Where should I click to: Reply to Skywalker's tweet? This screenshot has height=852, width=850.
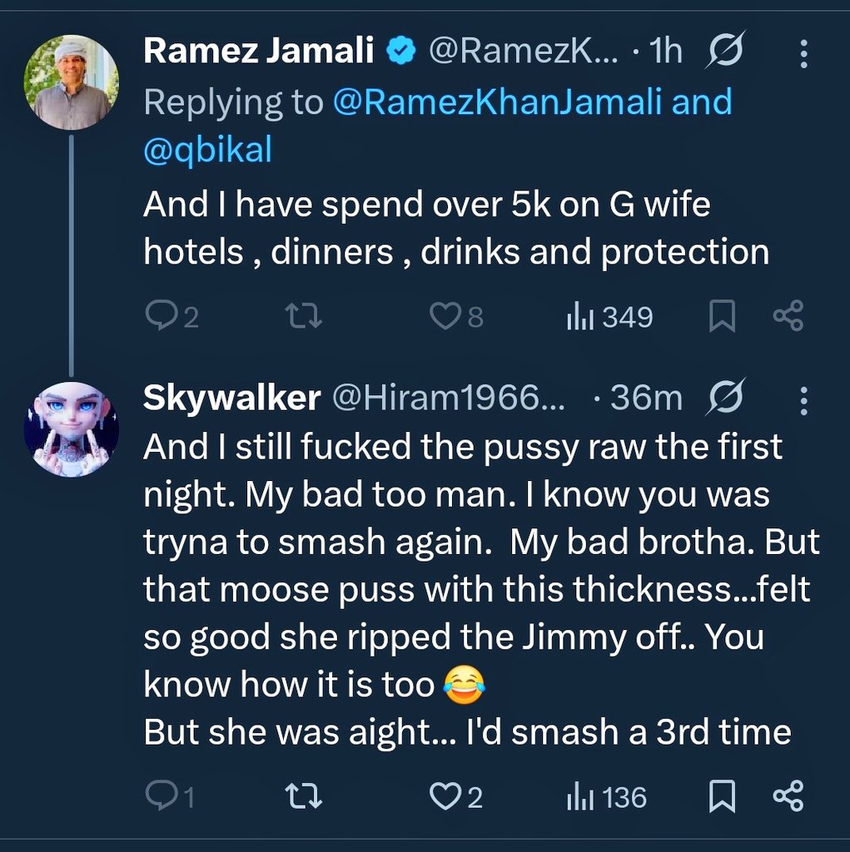click(160, 798)
